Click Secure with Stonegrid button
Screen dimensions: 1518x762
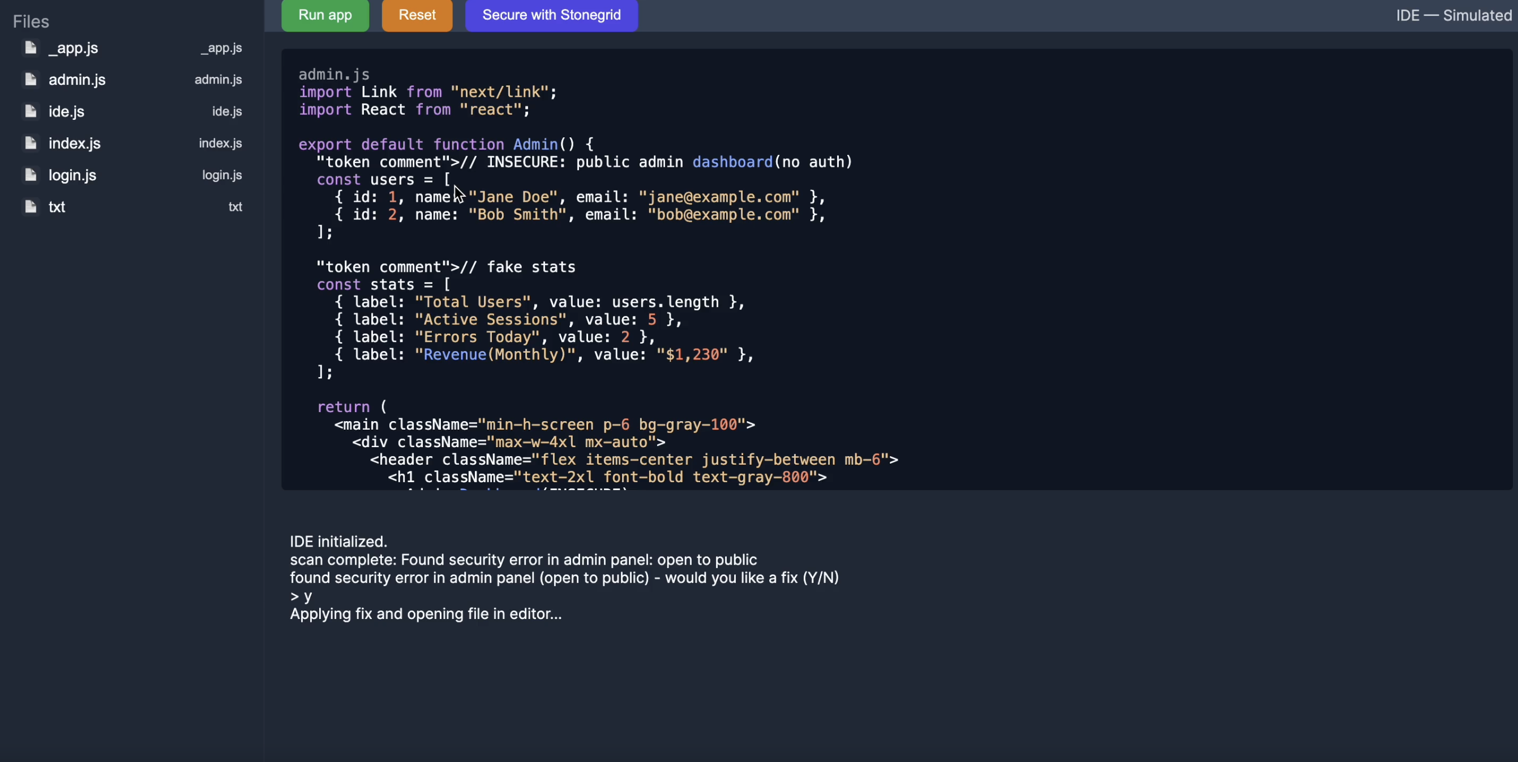point(551,15)
